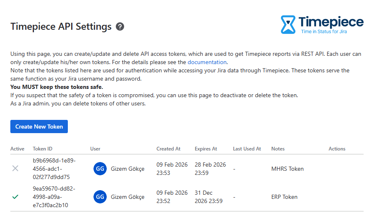The width and height of the screenshot is (376, 222).
Task: Click the help question mark icon beside the title
Action: tap(120, 26)
